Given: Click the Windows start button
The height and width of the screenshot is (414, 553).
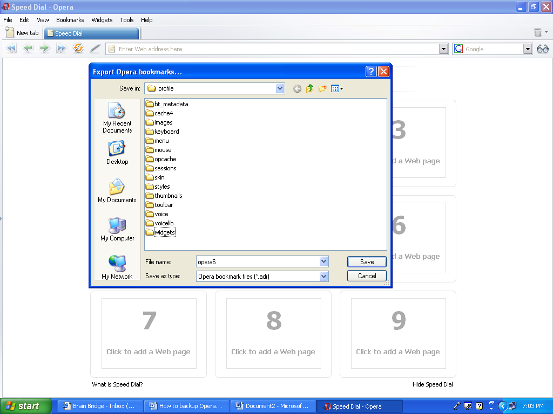Looking at the screenshot, I should click(x=26, y=406).
